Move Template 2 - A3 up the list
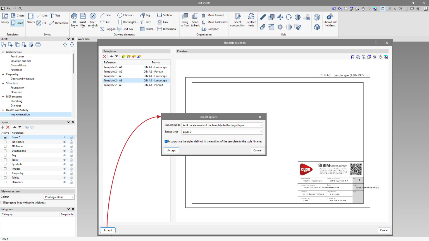Screen dimensions: 429x241 tap(111, 56)
